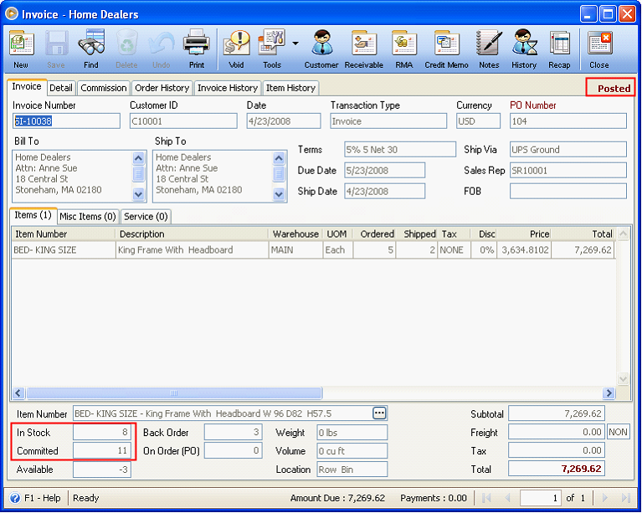Click the Freight amount field

pyautogui.click(x=557, y=432)
